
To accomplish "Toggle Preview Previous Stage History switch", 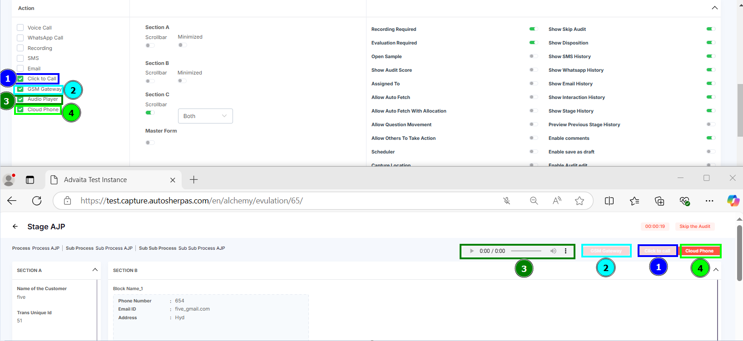I will pyautogui.click(x=711, y=124).
